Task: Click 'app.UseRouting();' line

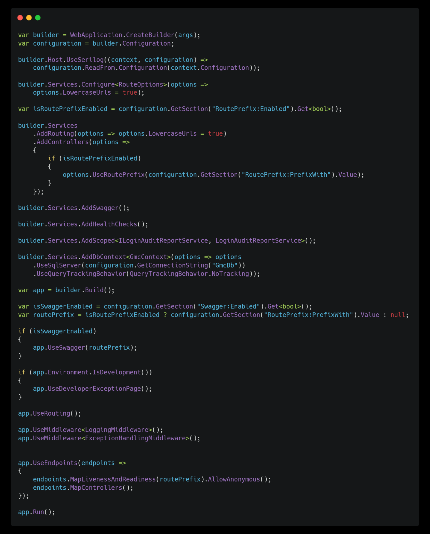Action: tap(50, 413)
